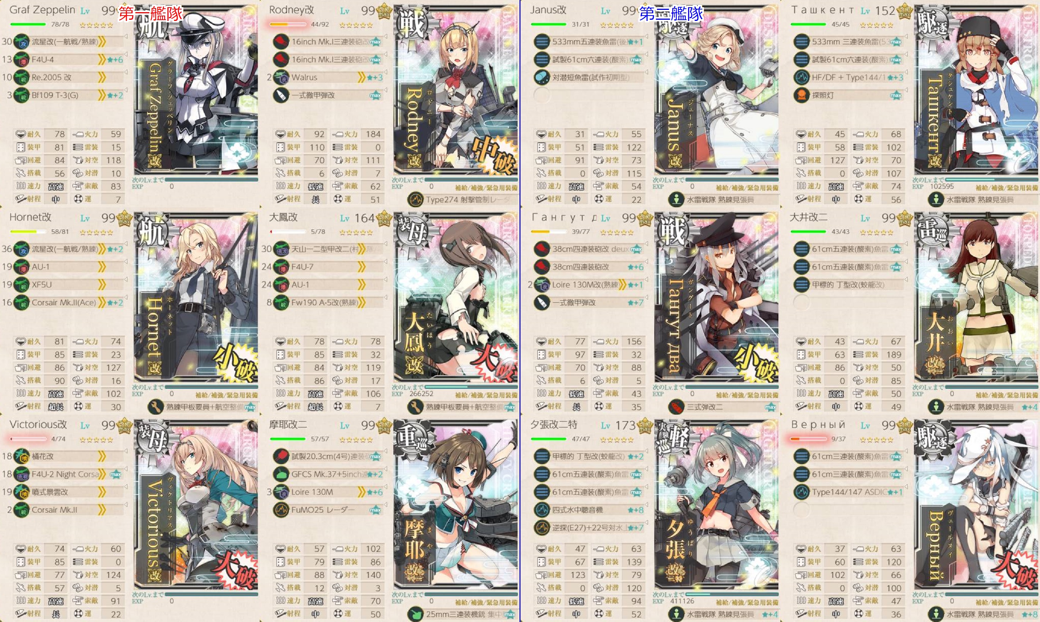
Task: Select the 25mm三連装機銃 icon under 摩耶改二
Action: (415, 614)
